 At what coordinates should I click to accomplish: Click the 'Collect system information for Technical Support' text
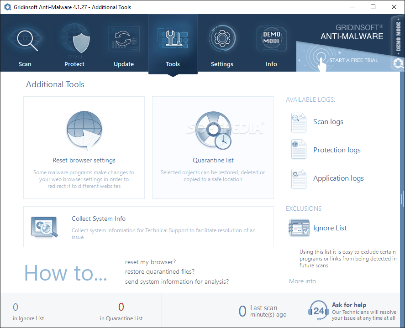[163, 234]
